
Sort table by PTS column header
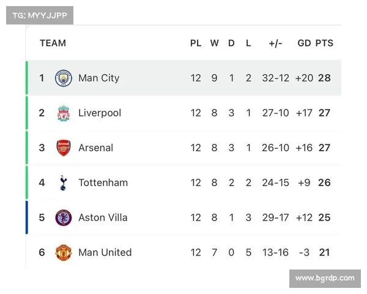(x=324, y=43)
